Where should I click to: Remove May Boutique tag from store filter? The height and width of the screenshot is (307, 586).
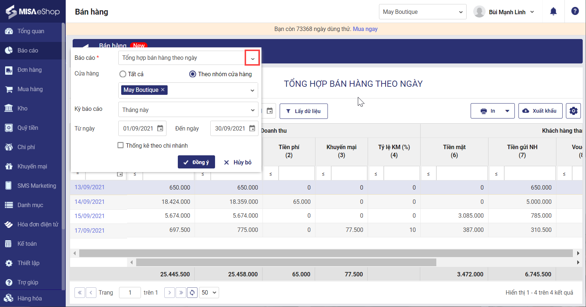[163, 90]
